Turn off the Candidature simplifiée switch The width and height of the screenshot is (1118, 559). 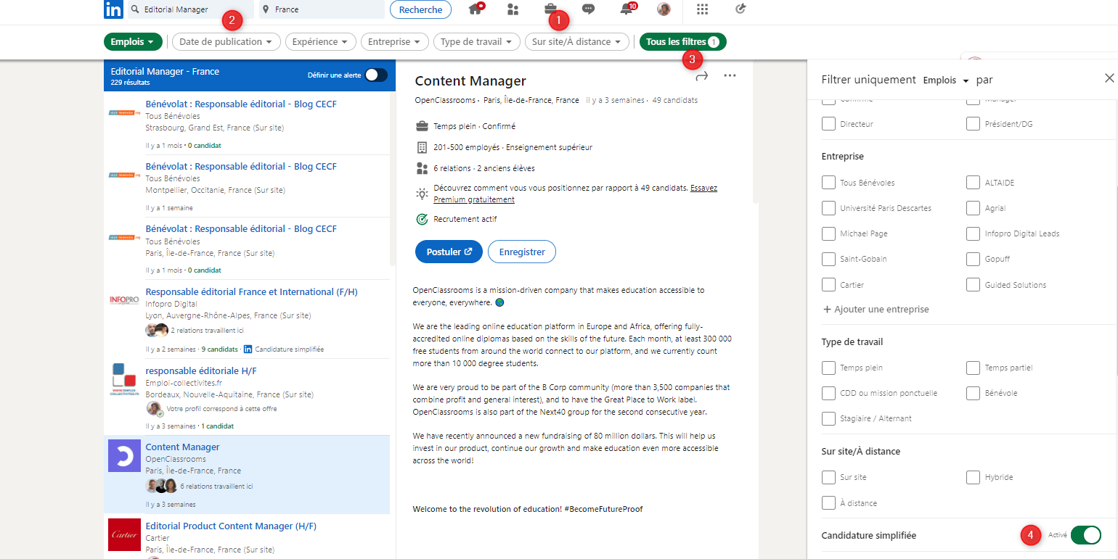1085,535
